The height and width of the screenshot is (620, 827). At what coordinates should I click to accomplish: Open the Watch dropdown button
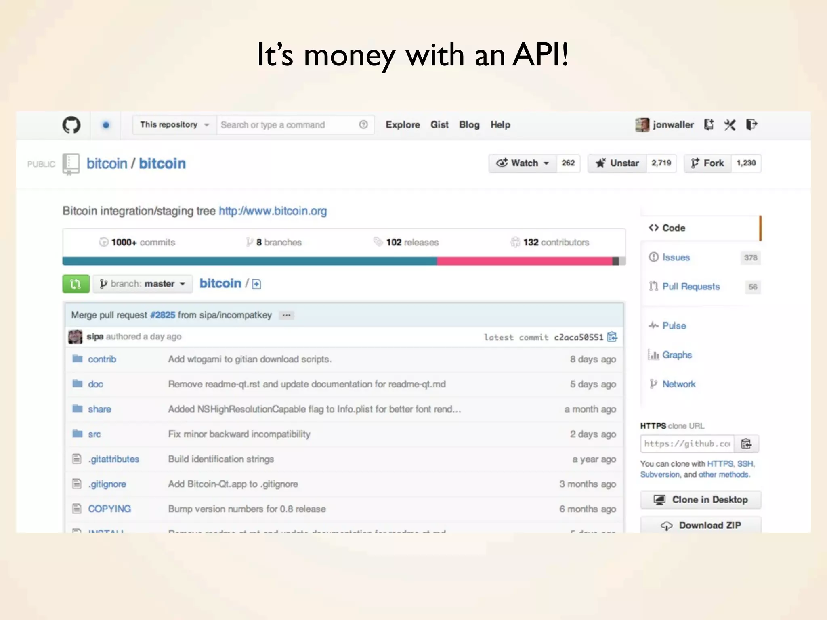tap(523, 163)
